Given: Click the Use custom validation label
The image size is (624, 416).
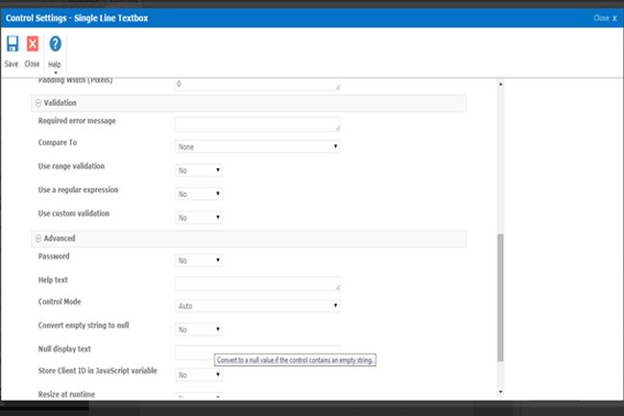Looking at the screenshot, I should tap(74, 213).
